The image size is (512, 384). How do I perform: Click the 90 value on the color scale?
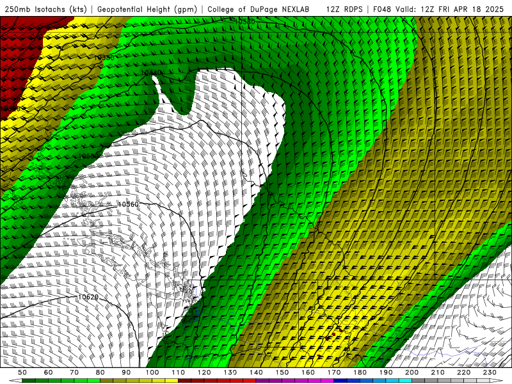(126, 372)
